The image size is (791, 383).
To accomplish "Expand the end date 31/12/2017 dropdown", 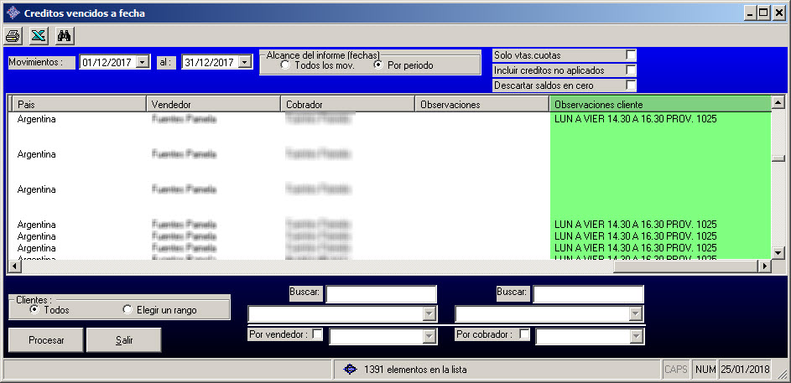I will [x=244, y=62].
